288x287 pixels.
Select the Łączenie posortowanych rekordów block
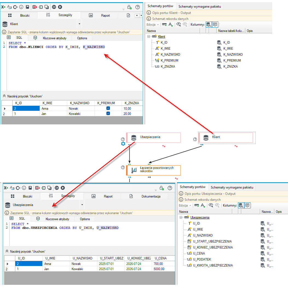coord(153,170)
